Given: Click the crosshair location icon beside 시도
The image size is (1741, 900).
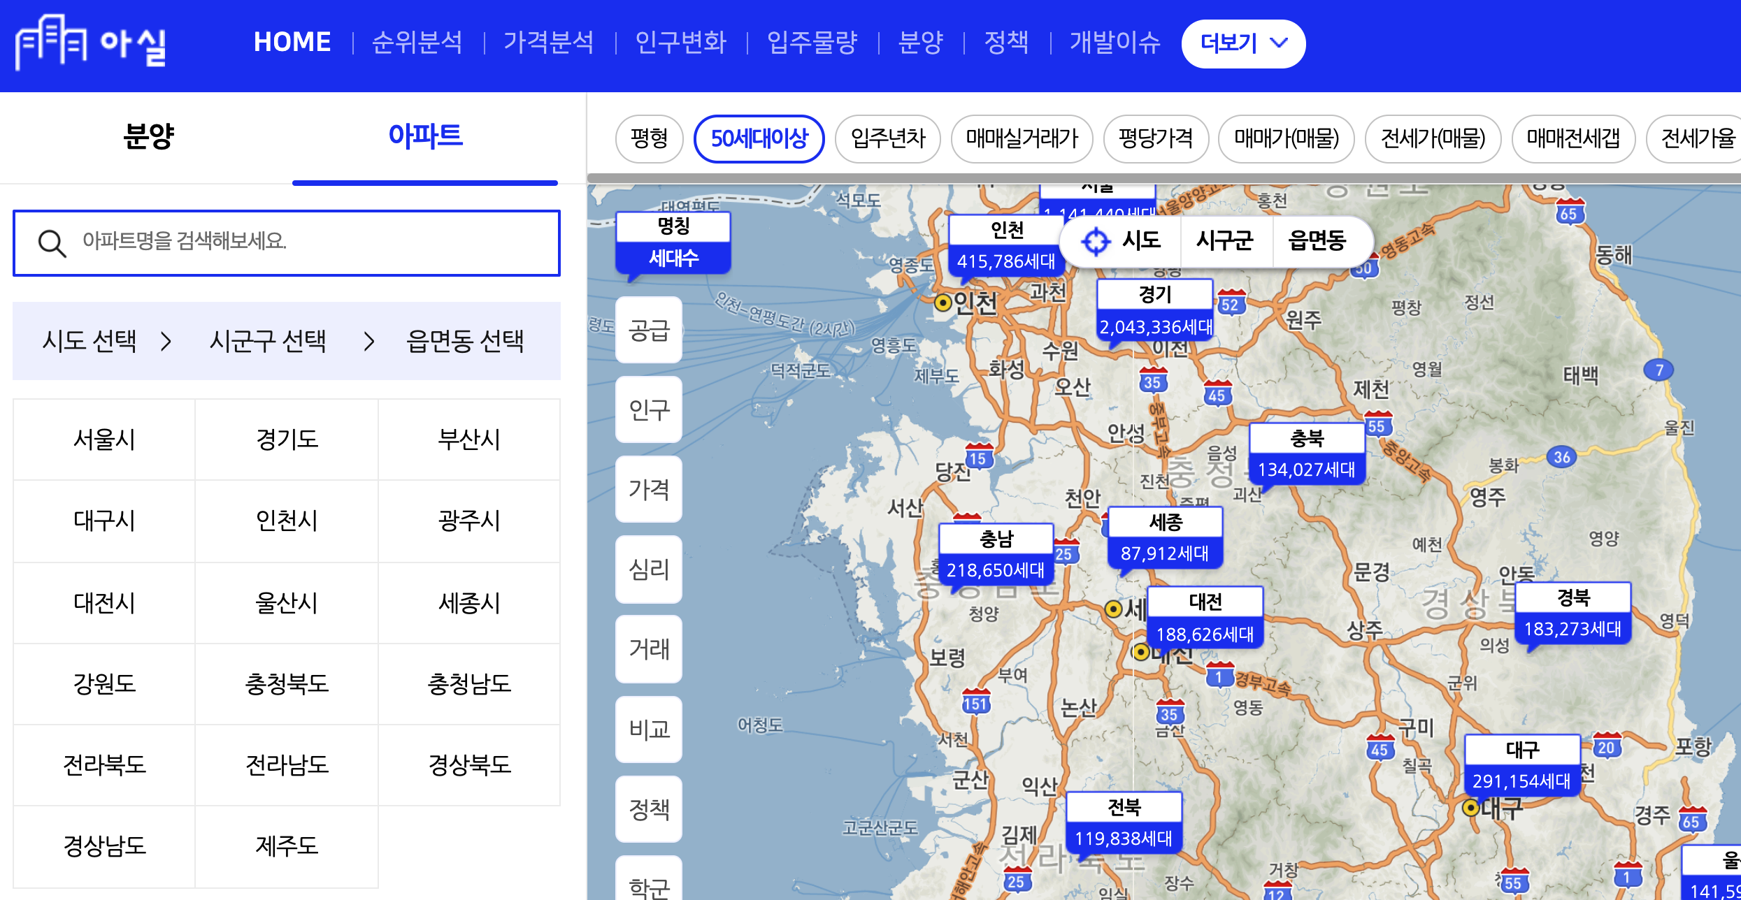Looking at the screenshot, I should click(x=1095, y=242).
